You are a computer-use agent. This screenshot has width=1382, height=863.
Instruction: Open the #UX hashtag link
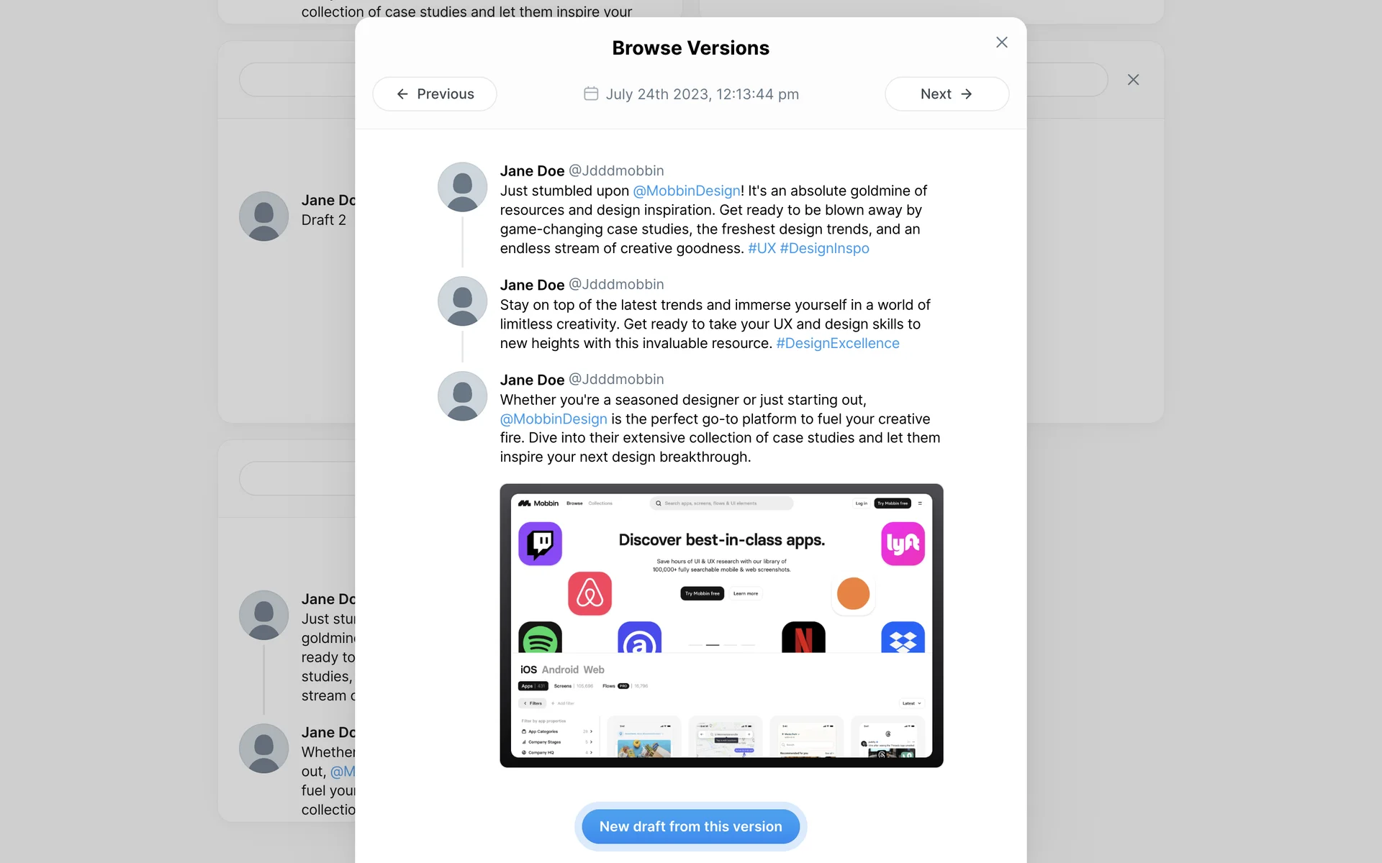pyautogui.click(x=762, y=248)
